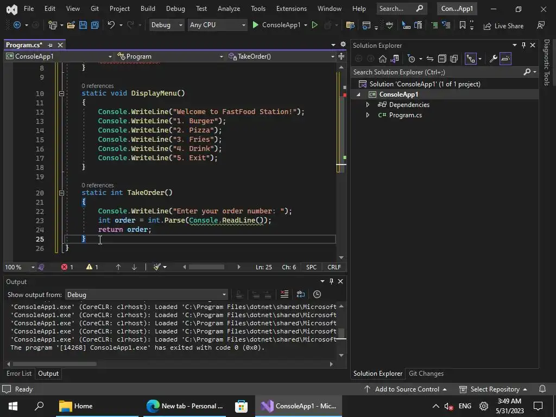
Task: Collapse the ConsoleApp1 project node
Action: click(358, 94)
